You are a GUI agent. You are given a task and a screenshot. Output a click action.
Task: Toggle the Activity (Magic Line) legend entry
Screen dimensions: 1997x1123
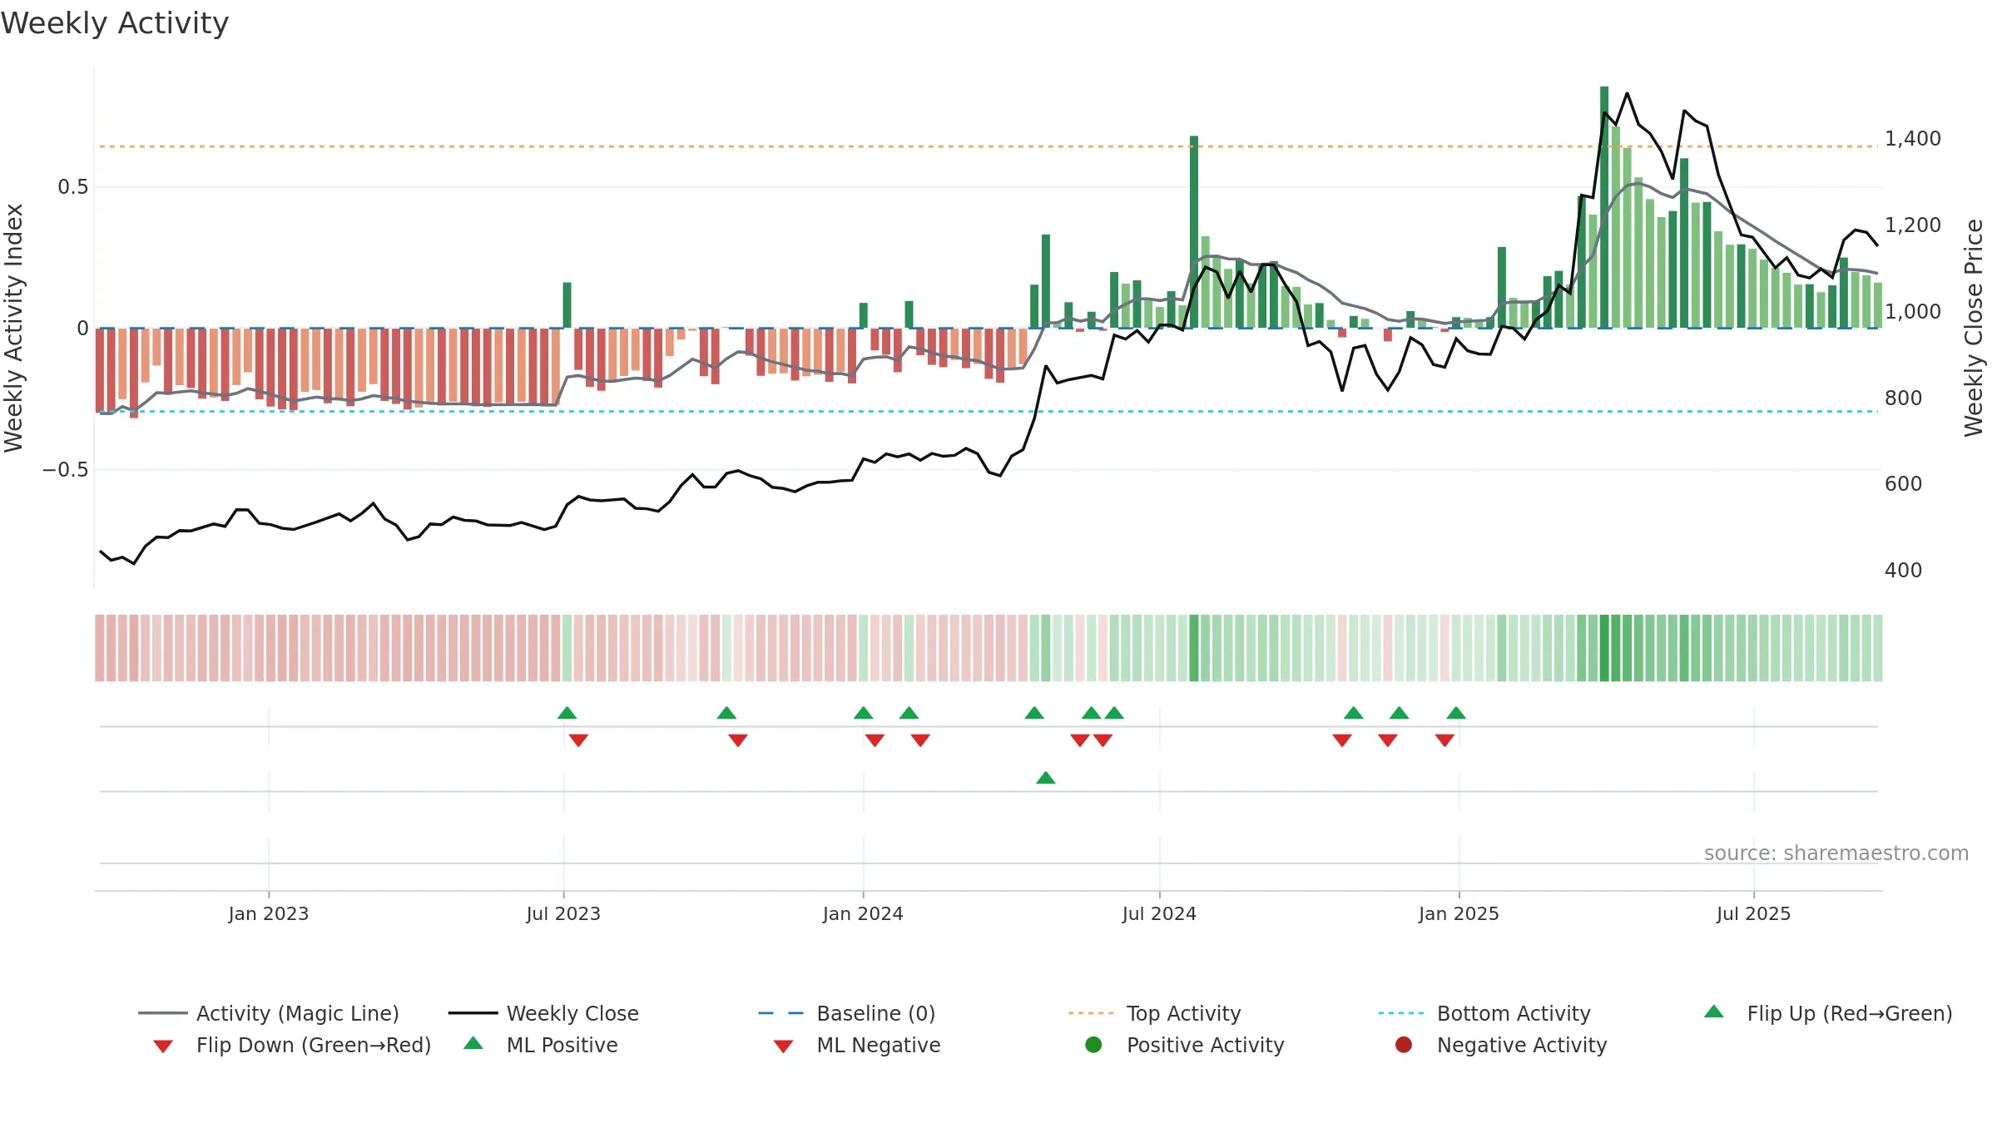[269, 1013]
